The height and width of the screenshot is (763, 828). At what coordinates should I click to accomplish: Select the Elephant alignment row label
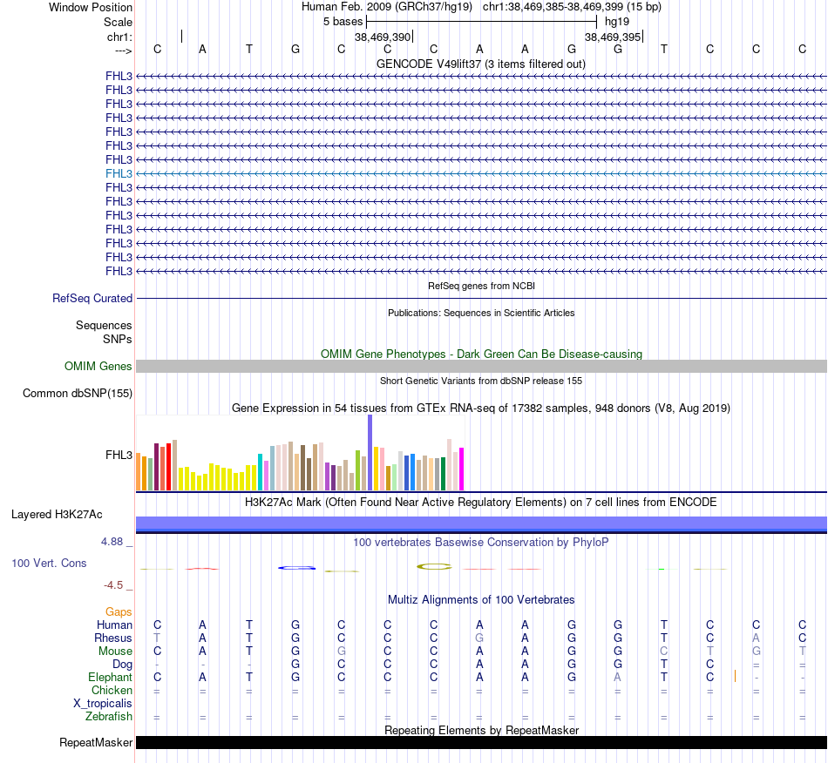(110, 677)
